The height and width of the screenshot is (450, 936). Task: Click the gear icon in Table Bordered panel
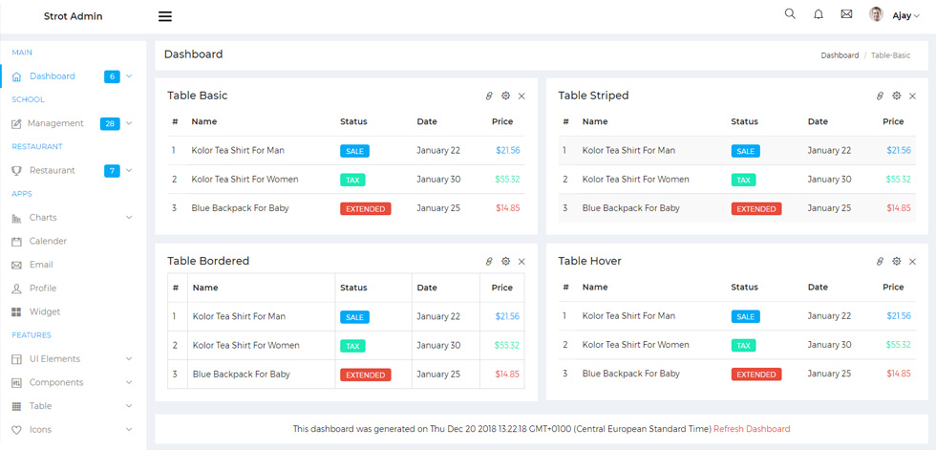pyautogui.click(x=505, y=262)
